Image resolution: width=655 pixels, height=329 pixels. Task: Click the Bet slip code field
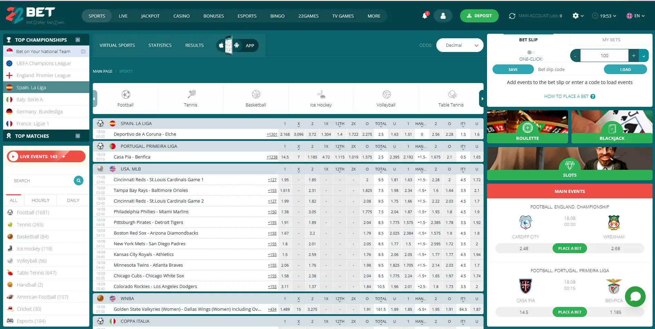pyautogui.click(x=569, y=70)
